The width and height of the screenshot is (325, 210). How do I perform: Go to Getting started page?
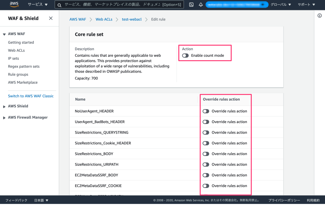pos(21,42)
